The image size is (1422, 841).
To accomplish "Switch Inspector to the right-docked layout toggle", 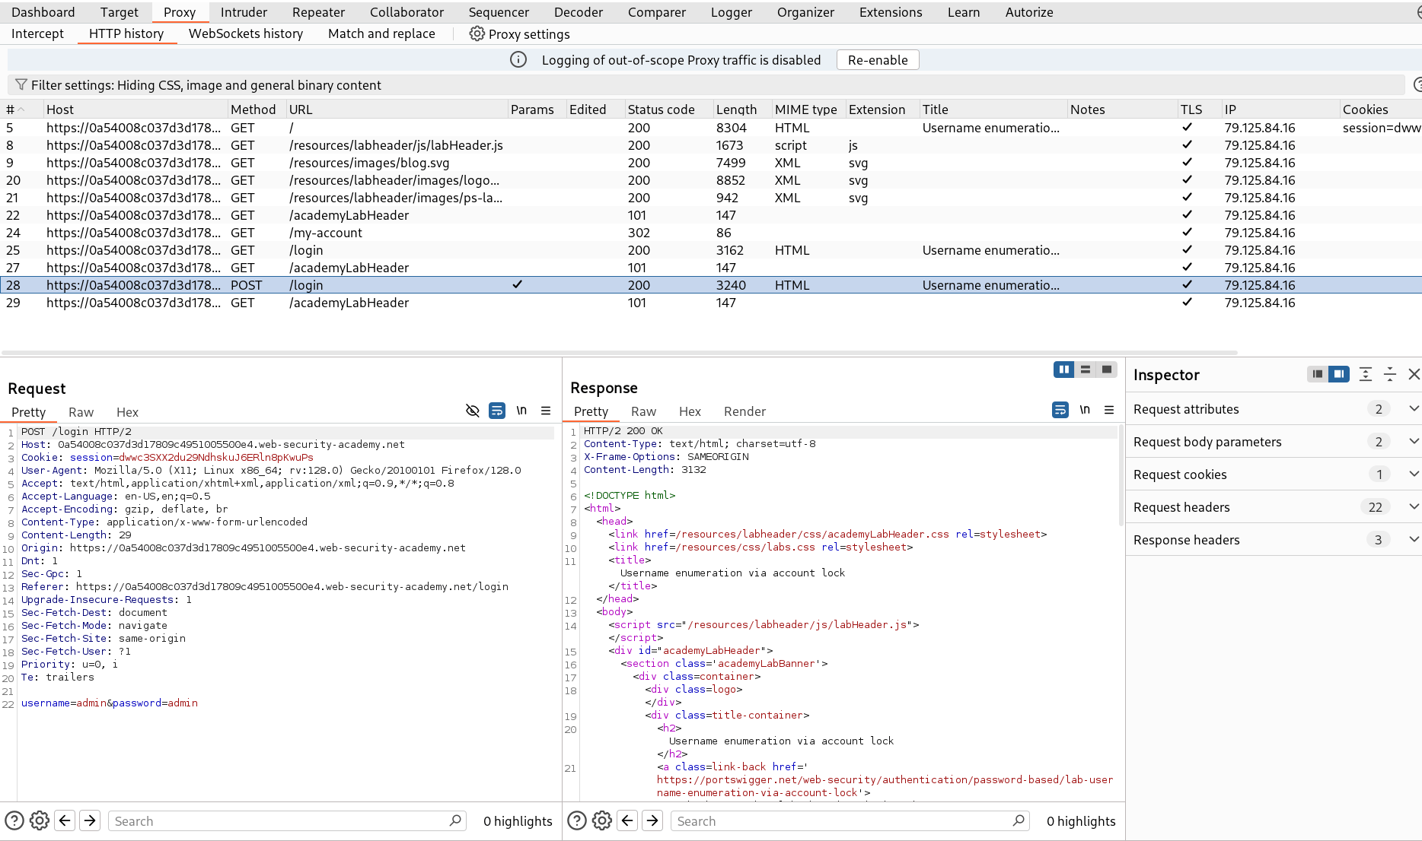I will (1339, 374).
